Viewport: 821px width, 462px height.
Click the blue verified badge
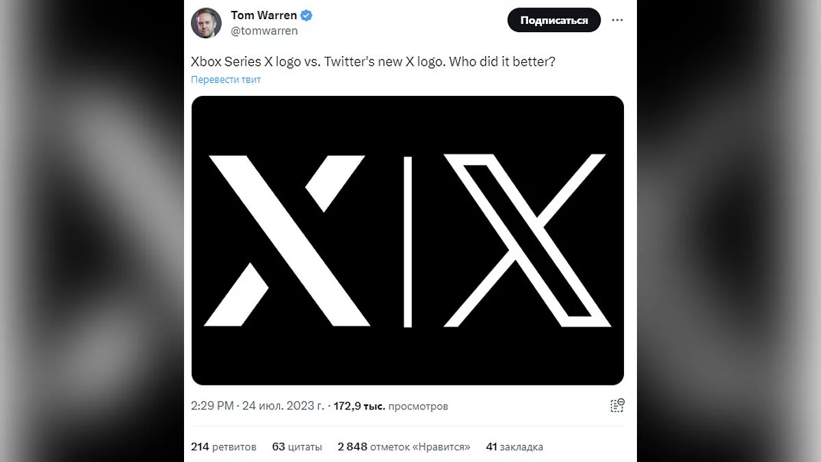(x=308, y=16)
